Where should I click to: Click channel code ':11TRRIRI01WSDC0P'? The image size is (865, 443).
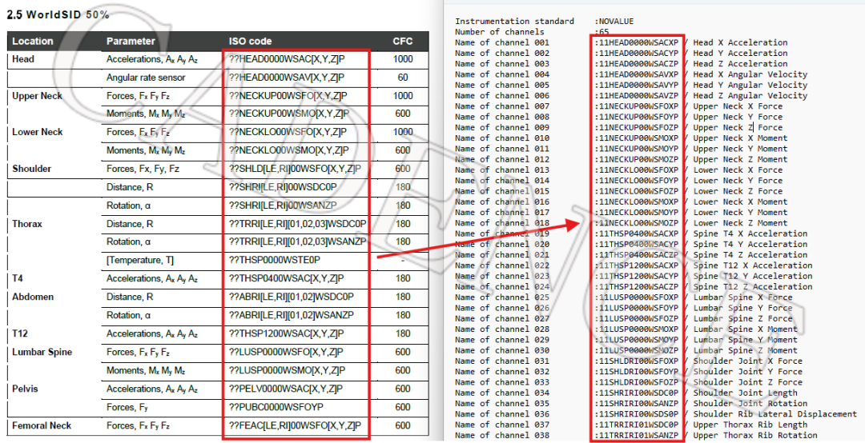637,425
